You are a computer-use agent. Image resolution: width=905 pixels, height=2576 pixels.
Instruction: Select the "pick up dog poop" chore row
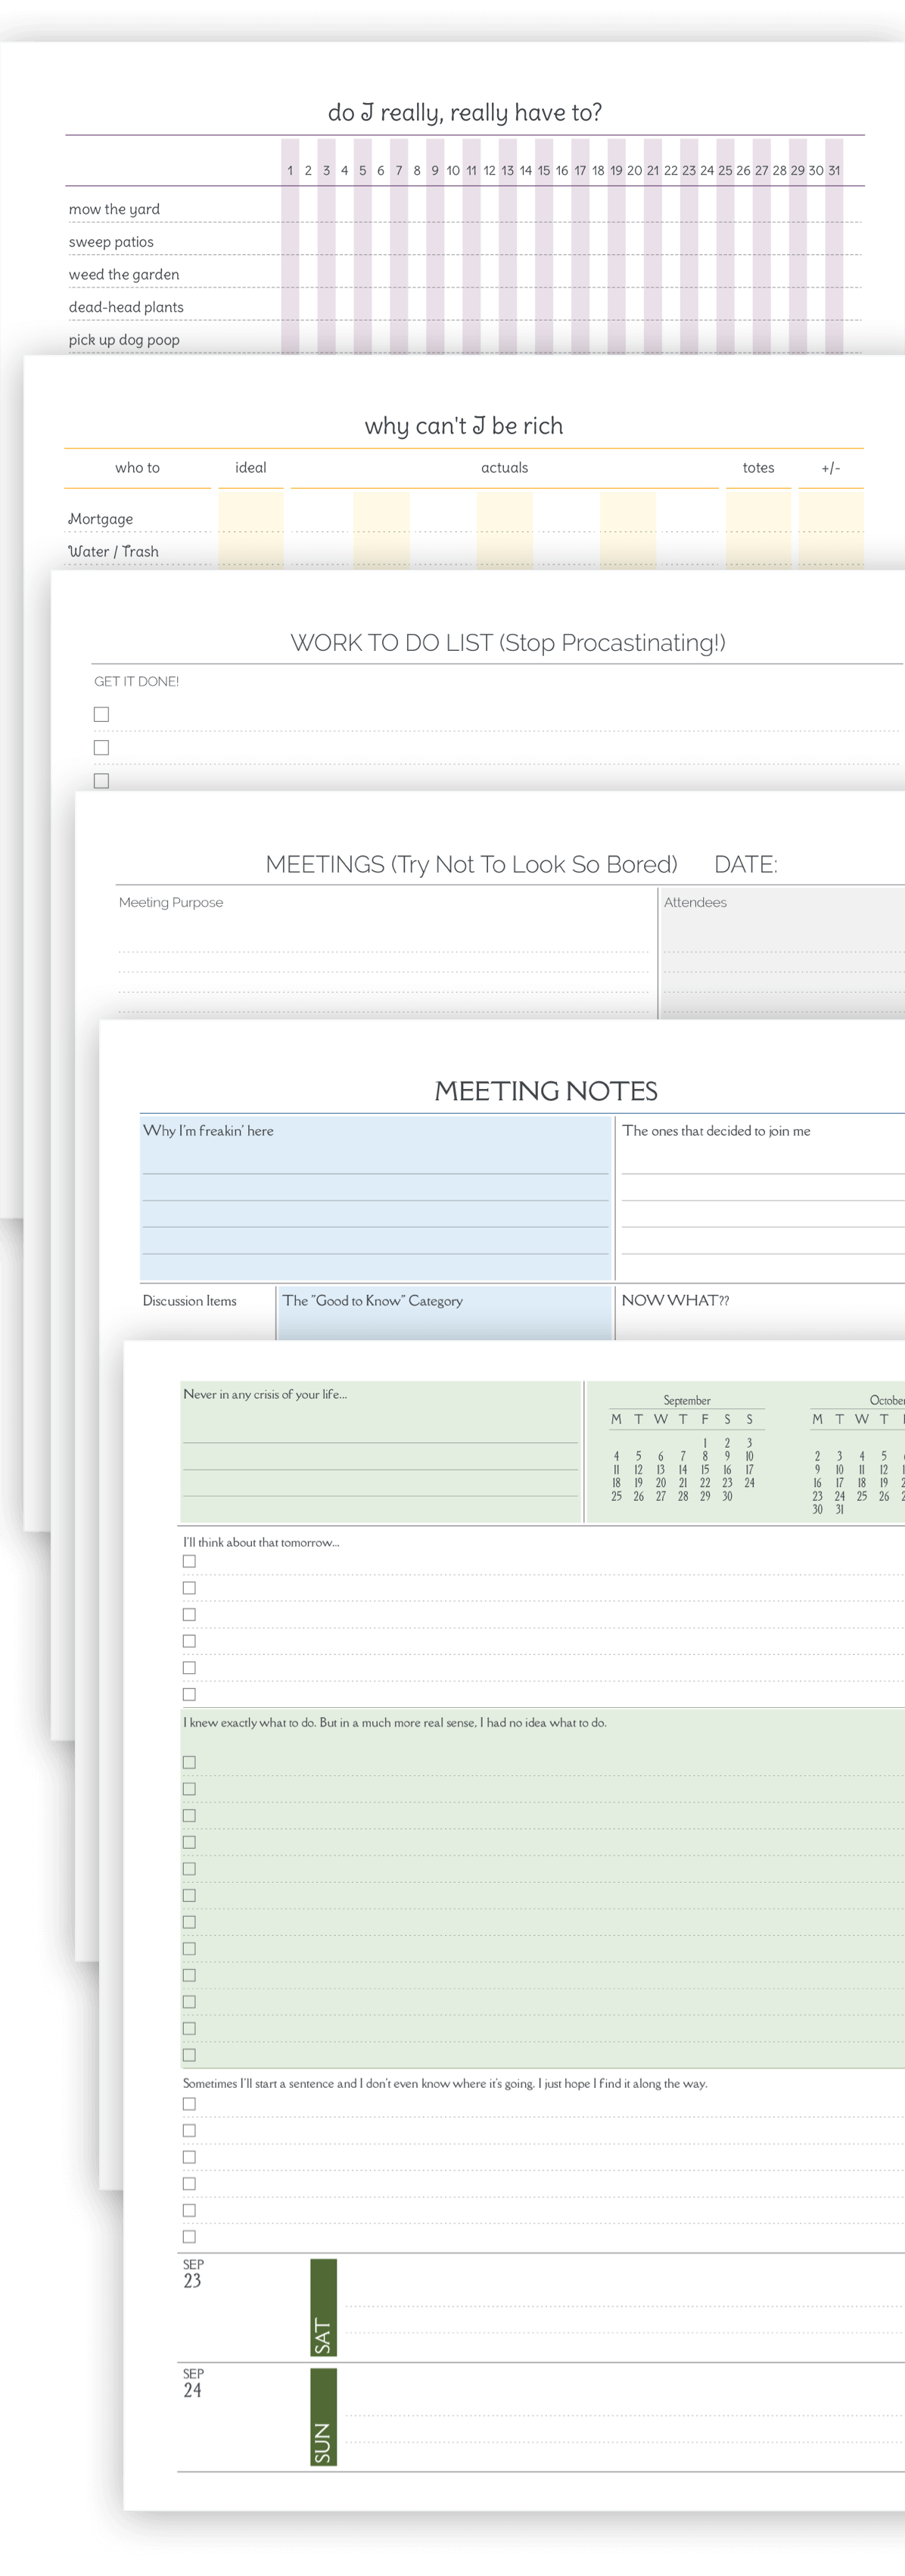(124, 340)
